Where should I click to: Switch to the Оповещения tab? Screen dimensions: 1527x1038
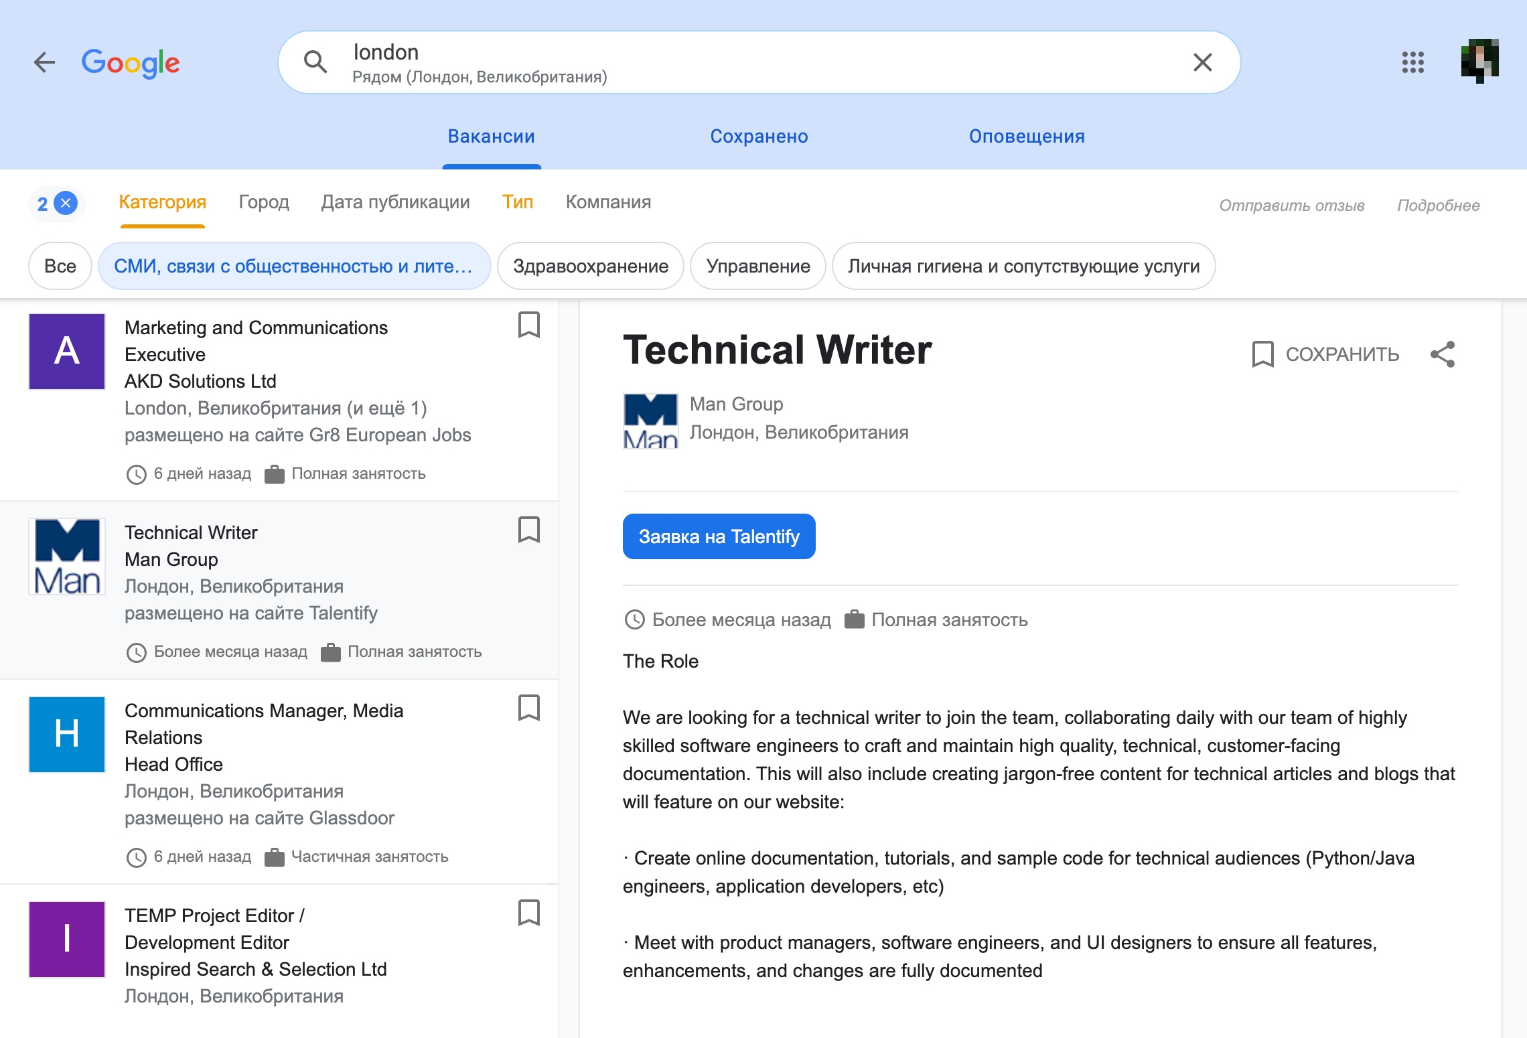(x=1027, y=137)
